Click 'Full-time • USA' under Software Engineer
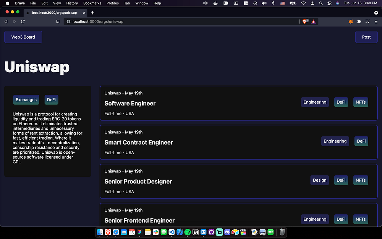This screenshot has width=382, height=239. (119, 114)
